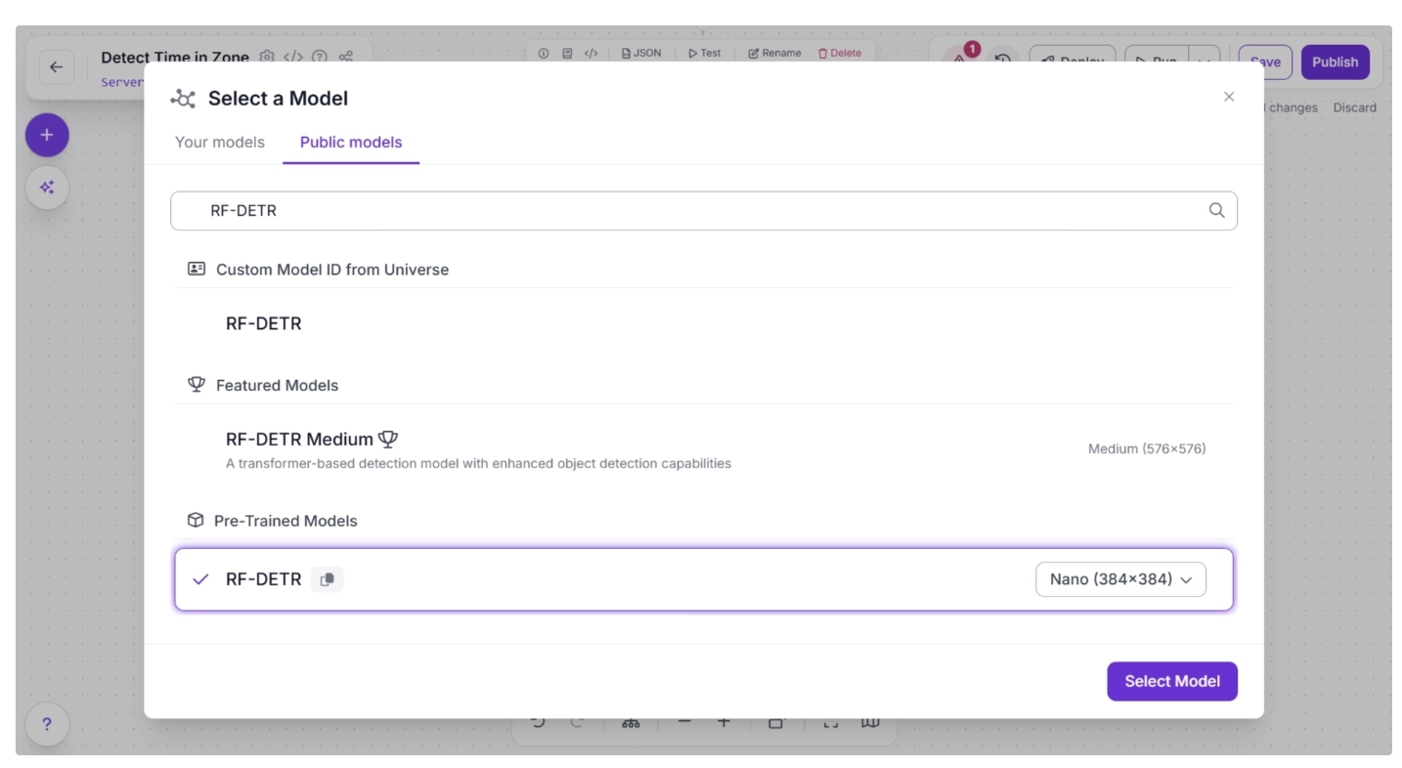This screenshot has width=1402, height=768.
Task: Click the Pre-Trained Models heading
Action: tap(285, 521)
